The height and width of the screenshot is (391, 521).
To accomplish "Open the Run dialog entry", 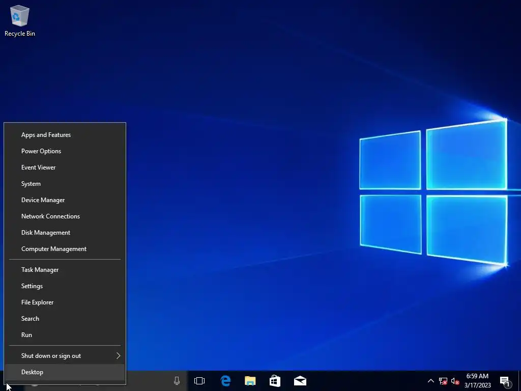I will coord(65,335).
